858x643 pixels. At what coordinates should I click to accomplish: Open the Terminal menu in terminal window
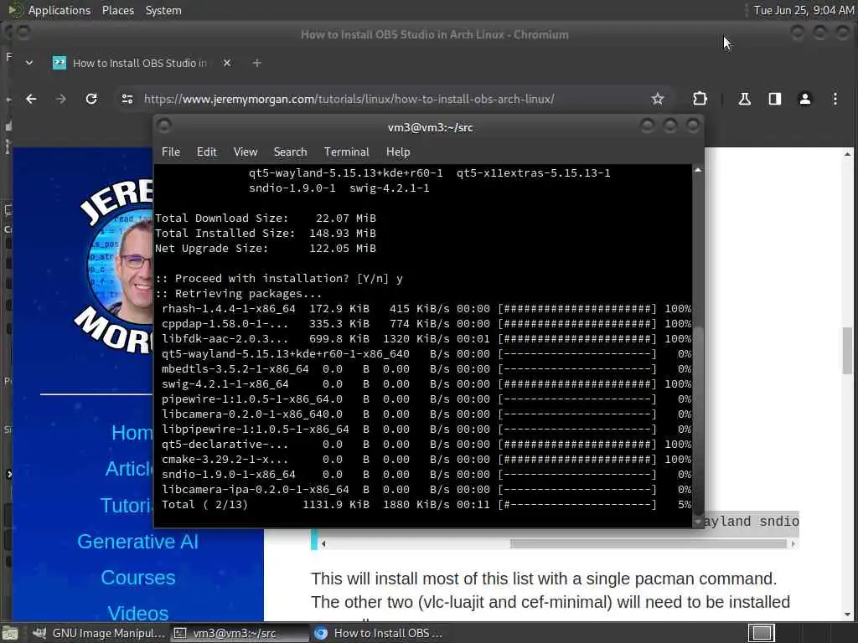coord(346,152)
